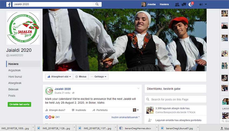
Task: Click Lagunak orrialde hau atsegitera gonbidatu
Action: coord(178,120)
